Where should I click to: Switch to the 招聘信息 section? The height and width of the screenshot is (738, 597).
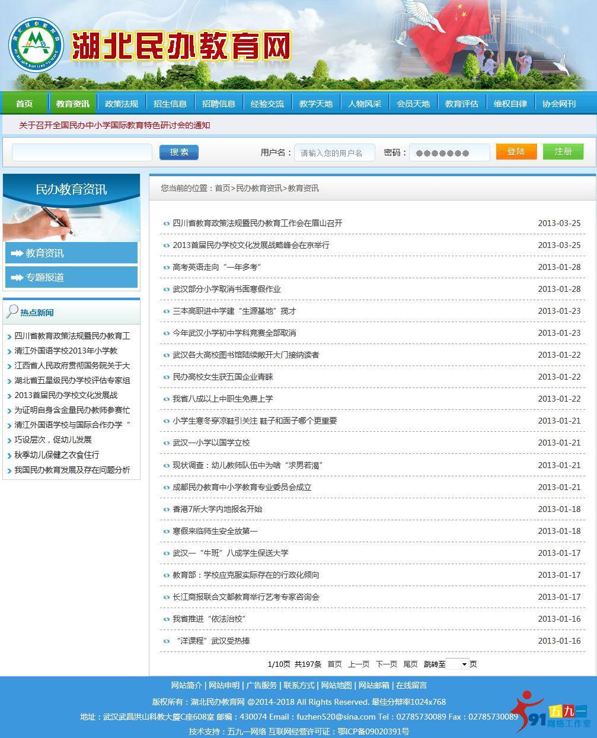[x=219, y=103]
